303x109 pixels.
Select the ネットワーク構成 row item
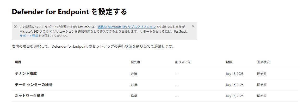click(29, 96)
